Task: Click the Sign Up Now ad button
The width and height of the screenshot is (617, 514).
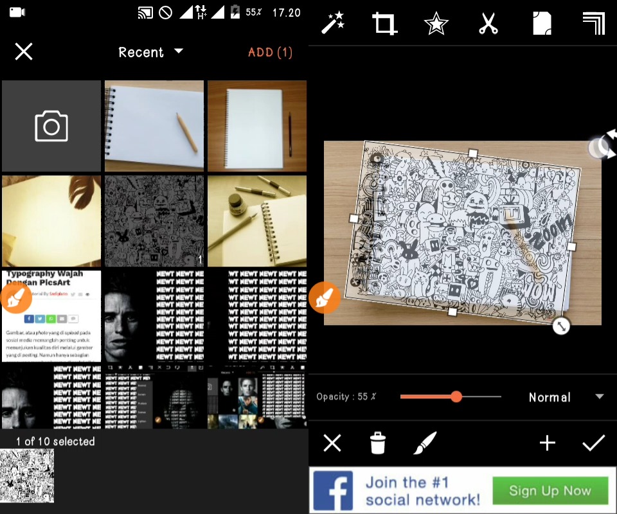Action: click(x=550, y=490)
